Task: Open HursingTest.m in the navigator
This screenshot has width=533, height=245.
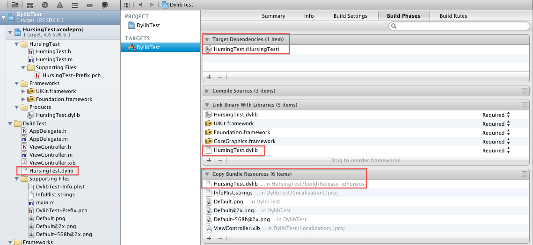Action: click(54, 59)
